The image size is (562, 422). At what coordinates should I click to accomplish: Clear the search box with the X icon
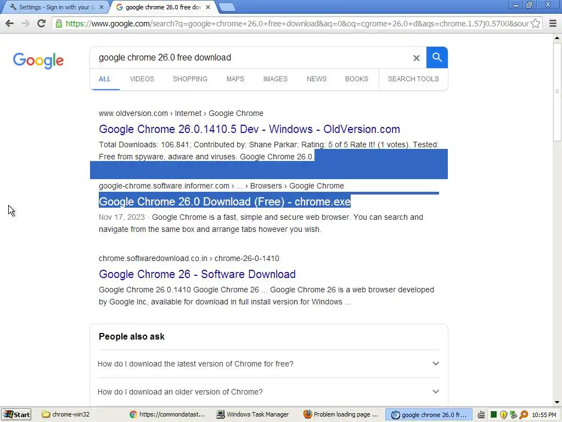tap(416, 58)
